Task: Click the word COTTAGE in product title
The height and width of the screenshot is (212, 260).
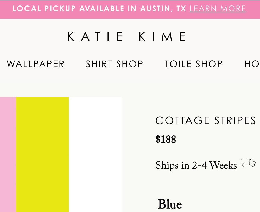Action: [182, 120]
